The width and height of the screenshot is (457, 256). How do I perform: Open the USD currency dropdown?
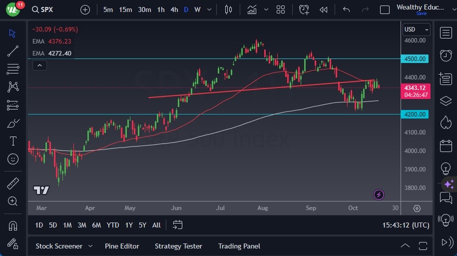click(x=416, y=29)
